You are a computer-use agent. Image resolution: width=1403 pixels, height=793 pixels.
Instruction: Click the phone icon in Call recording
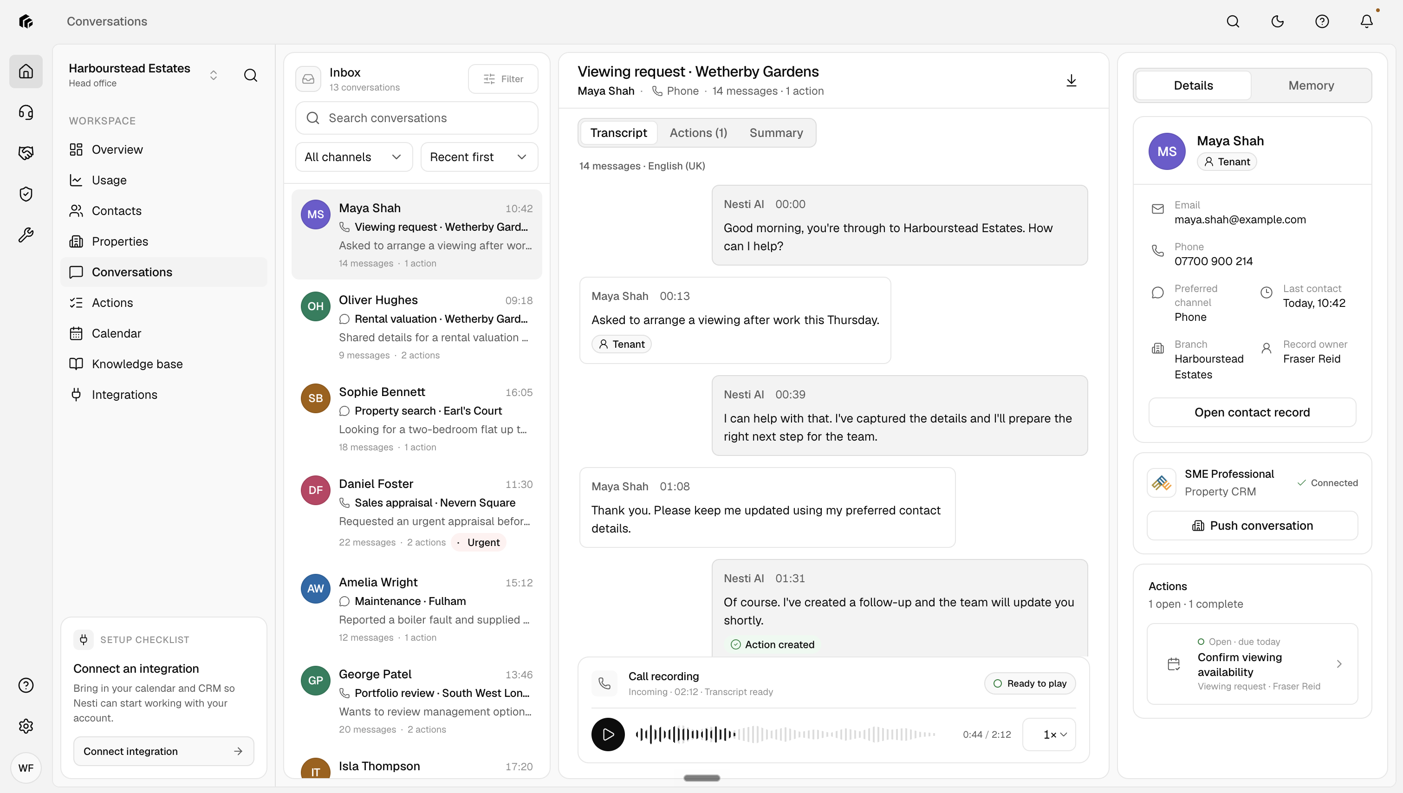pyautogui.click(x=604, y=683)
